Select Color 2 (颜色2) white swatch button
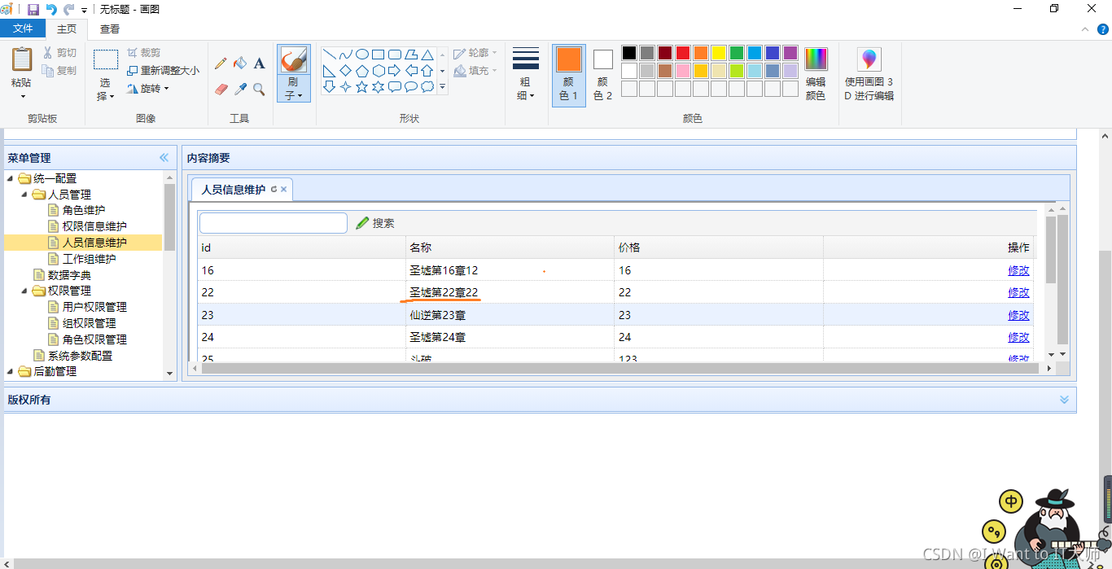 coord(602,74)
